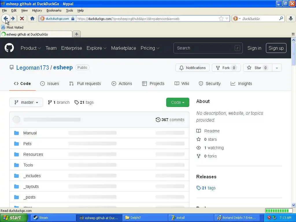
Task: Expand the Pricing dropdown menu
Action: tap(150, 48)
